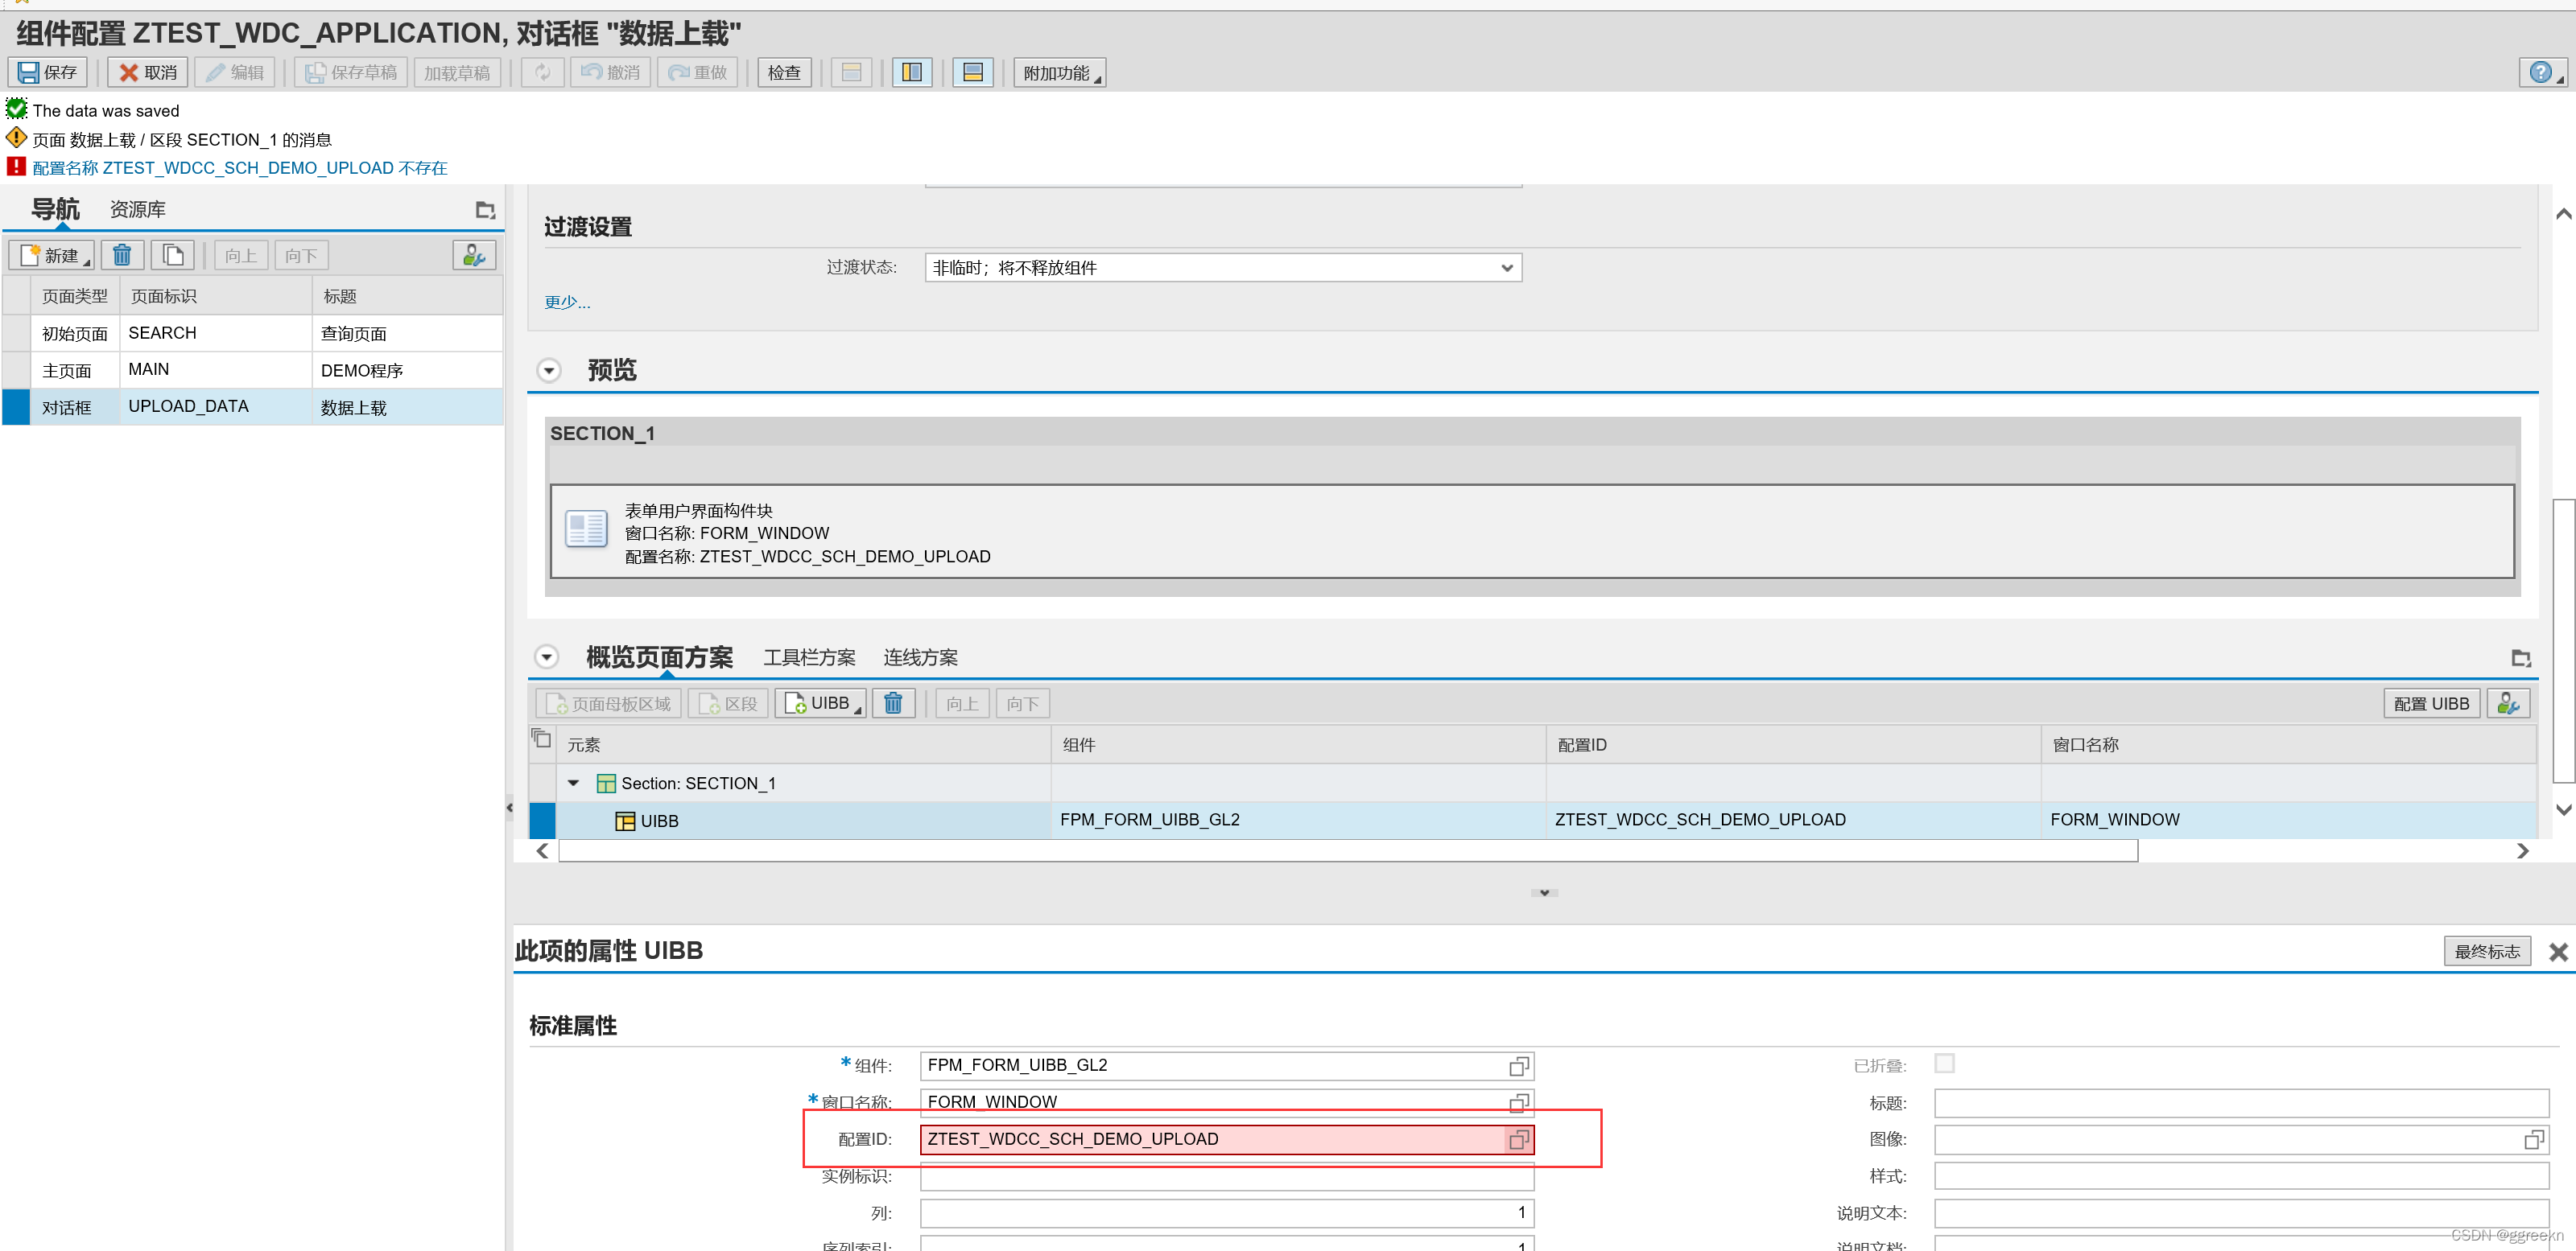
Task: Select the UIBB row marker
Action: coord(542,821)
